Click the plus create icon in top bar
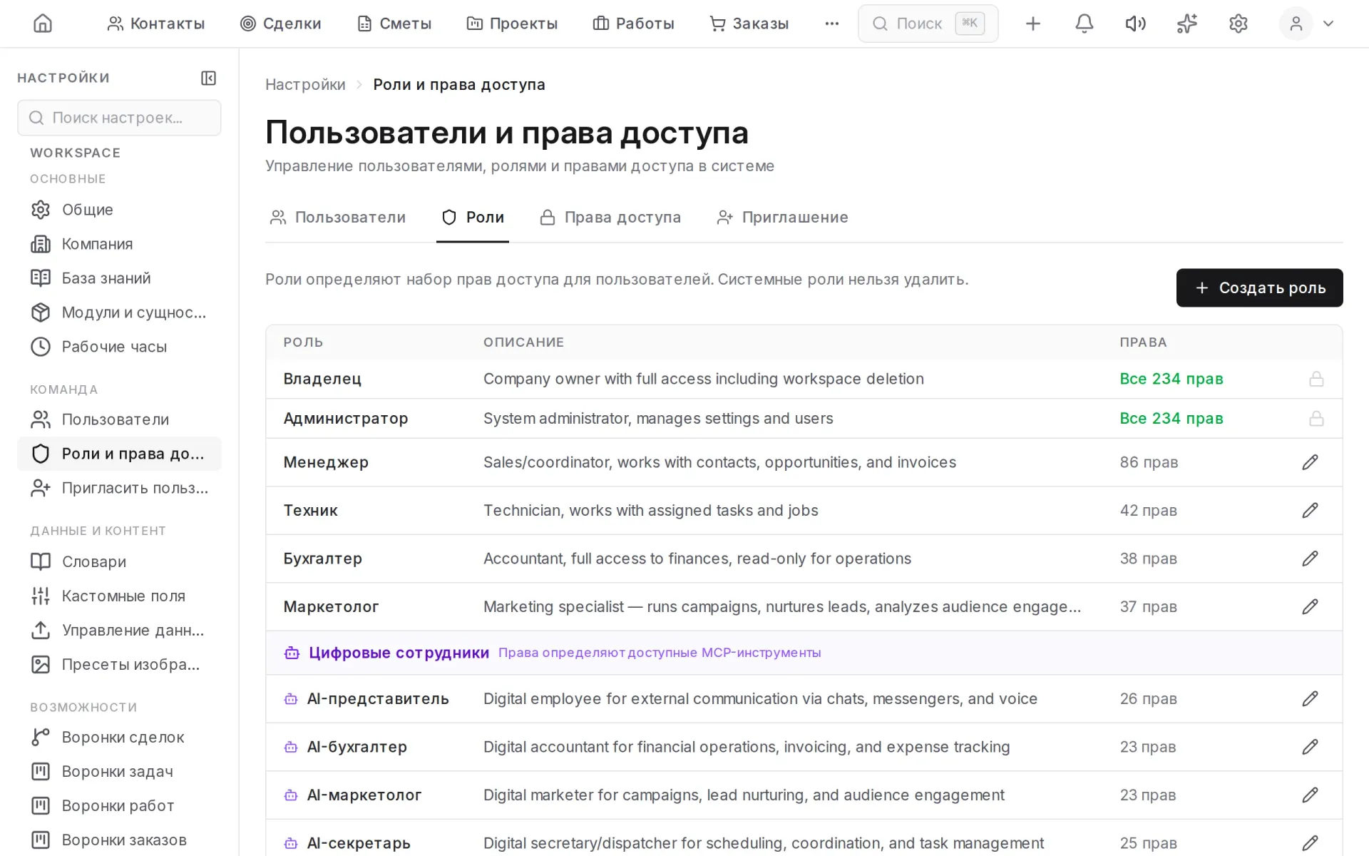 pos(1032,24)
